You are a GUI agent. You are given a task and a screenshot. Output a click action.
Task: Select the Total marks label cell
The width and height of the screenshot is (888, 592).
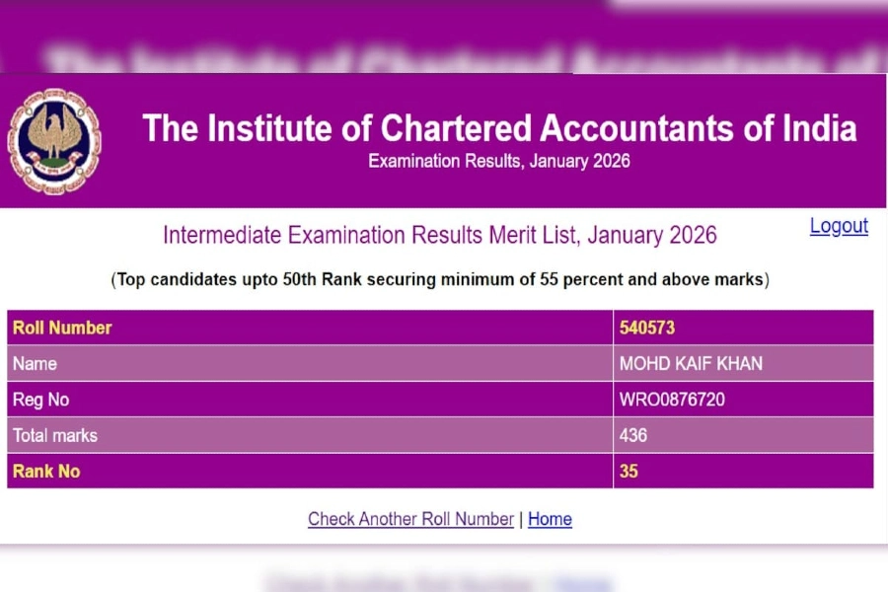point(55,435)
